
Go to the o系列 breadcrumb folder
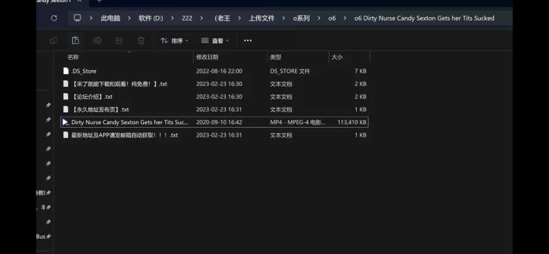[301, 19]
